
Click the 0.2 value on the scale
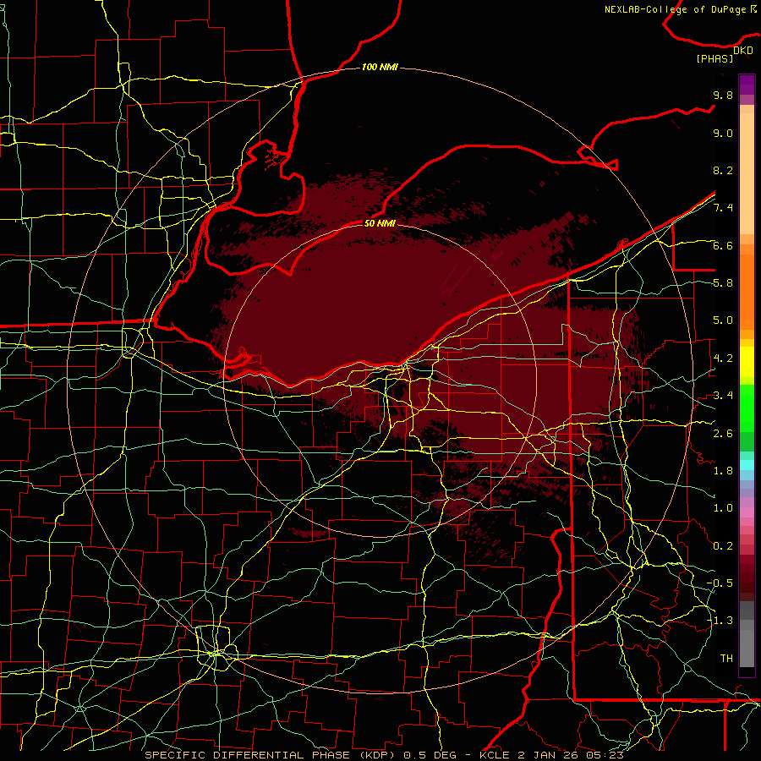(x=723, y=546)
